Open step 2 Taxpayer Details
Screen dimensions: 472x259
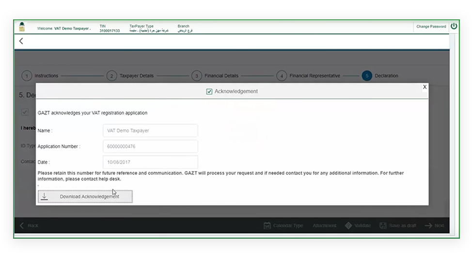coord(111,76)
